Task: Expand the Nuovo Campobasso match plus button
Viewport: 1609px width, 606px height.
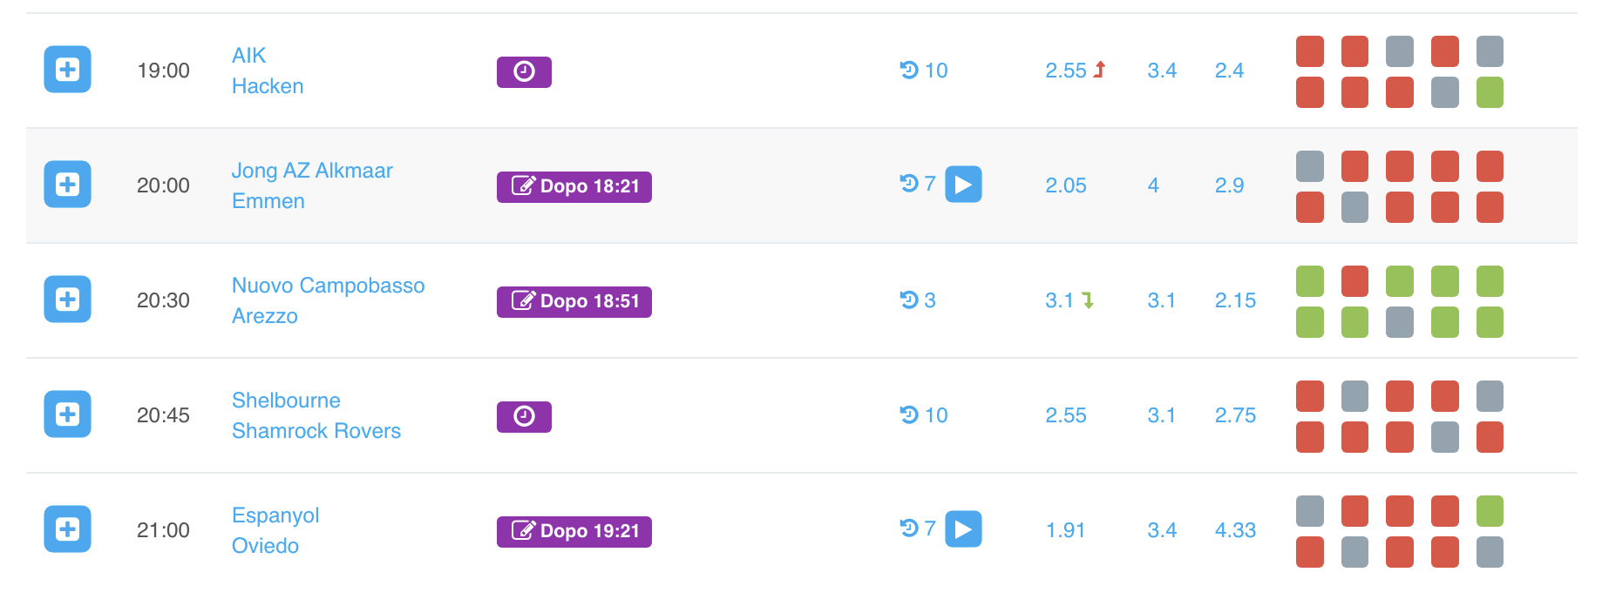Action: pos(67,300)
